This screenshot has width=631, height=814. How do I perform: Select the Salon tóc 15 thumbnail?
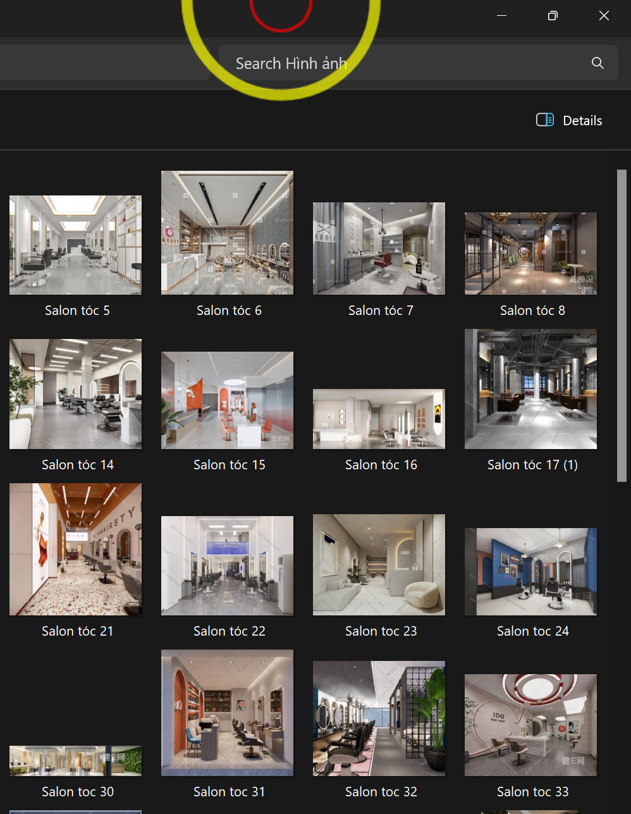tap(227, 400)
